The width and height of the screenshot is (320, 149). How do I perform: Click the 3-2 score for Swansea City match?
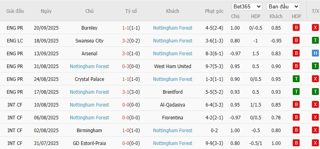pyautogui.click(x=126, y=41)
